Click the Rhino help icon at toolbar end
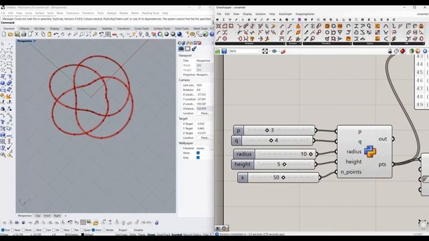Image resolution: width=429 pixels, height=241 pixels. (x=212, y=34)
